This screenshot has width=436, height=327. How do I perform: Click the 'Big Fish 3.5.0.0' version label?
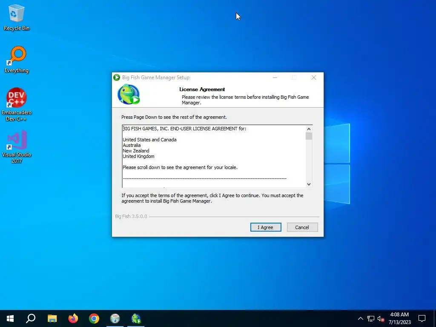(x=131, y=216)
